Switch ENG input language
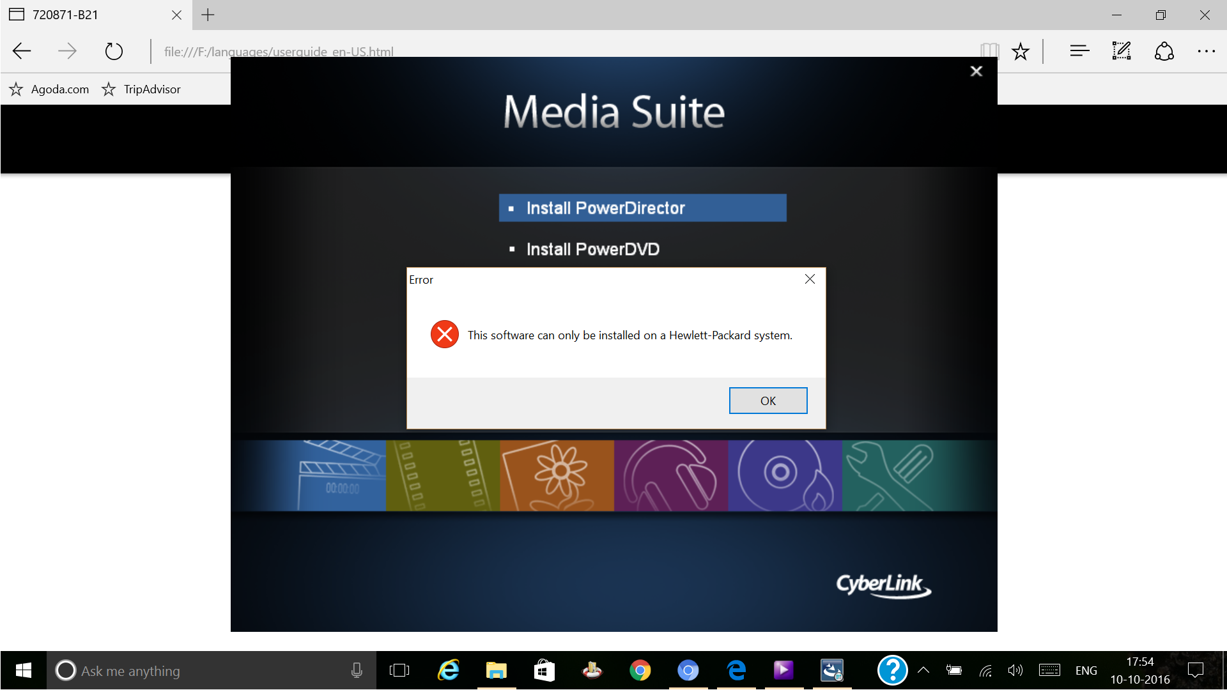The width and height of the screenshot is (1227, 690). [x=1086, y=670]
